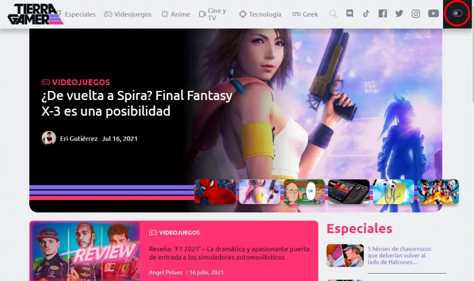This screenshot has height=281, width=474.
Task: Select the Spider-Man carousel thumbnail
Action: pyautogui.click(x=215, y=192)
